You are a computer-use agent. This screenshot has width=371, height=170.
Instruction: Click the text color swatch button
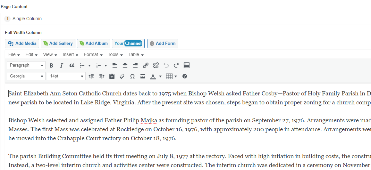click(153, 76)
